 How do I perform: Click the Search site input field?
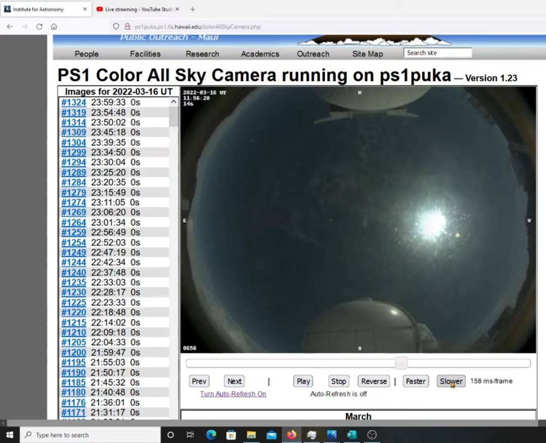tap(438, 53)
